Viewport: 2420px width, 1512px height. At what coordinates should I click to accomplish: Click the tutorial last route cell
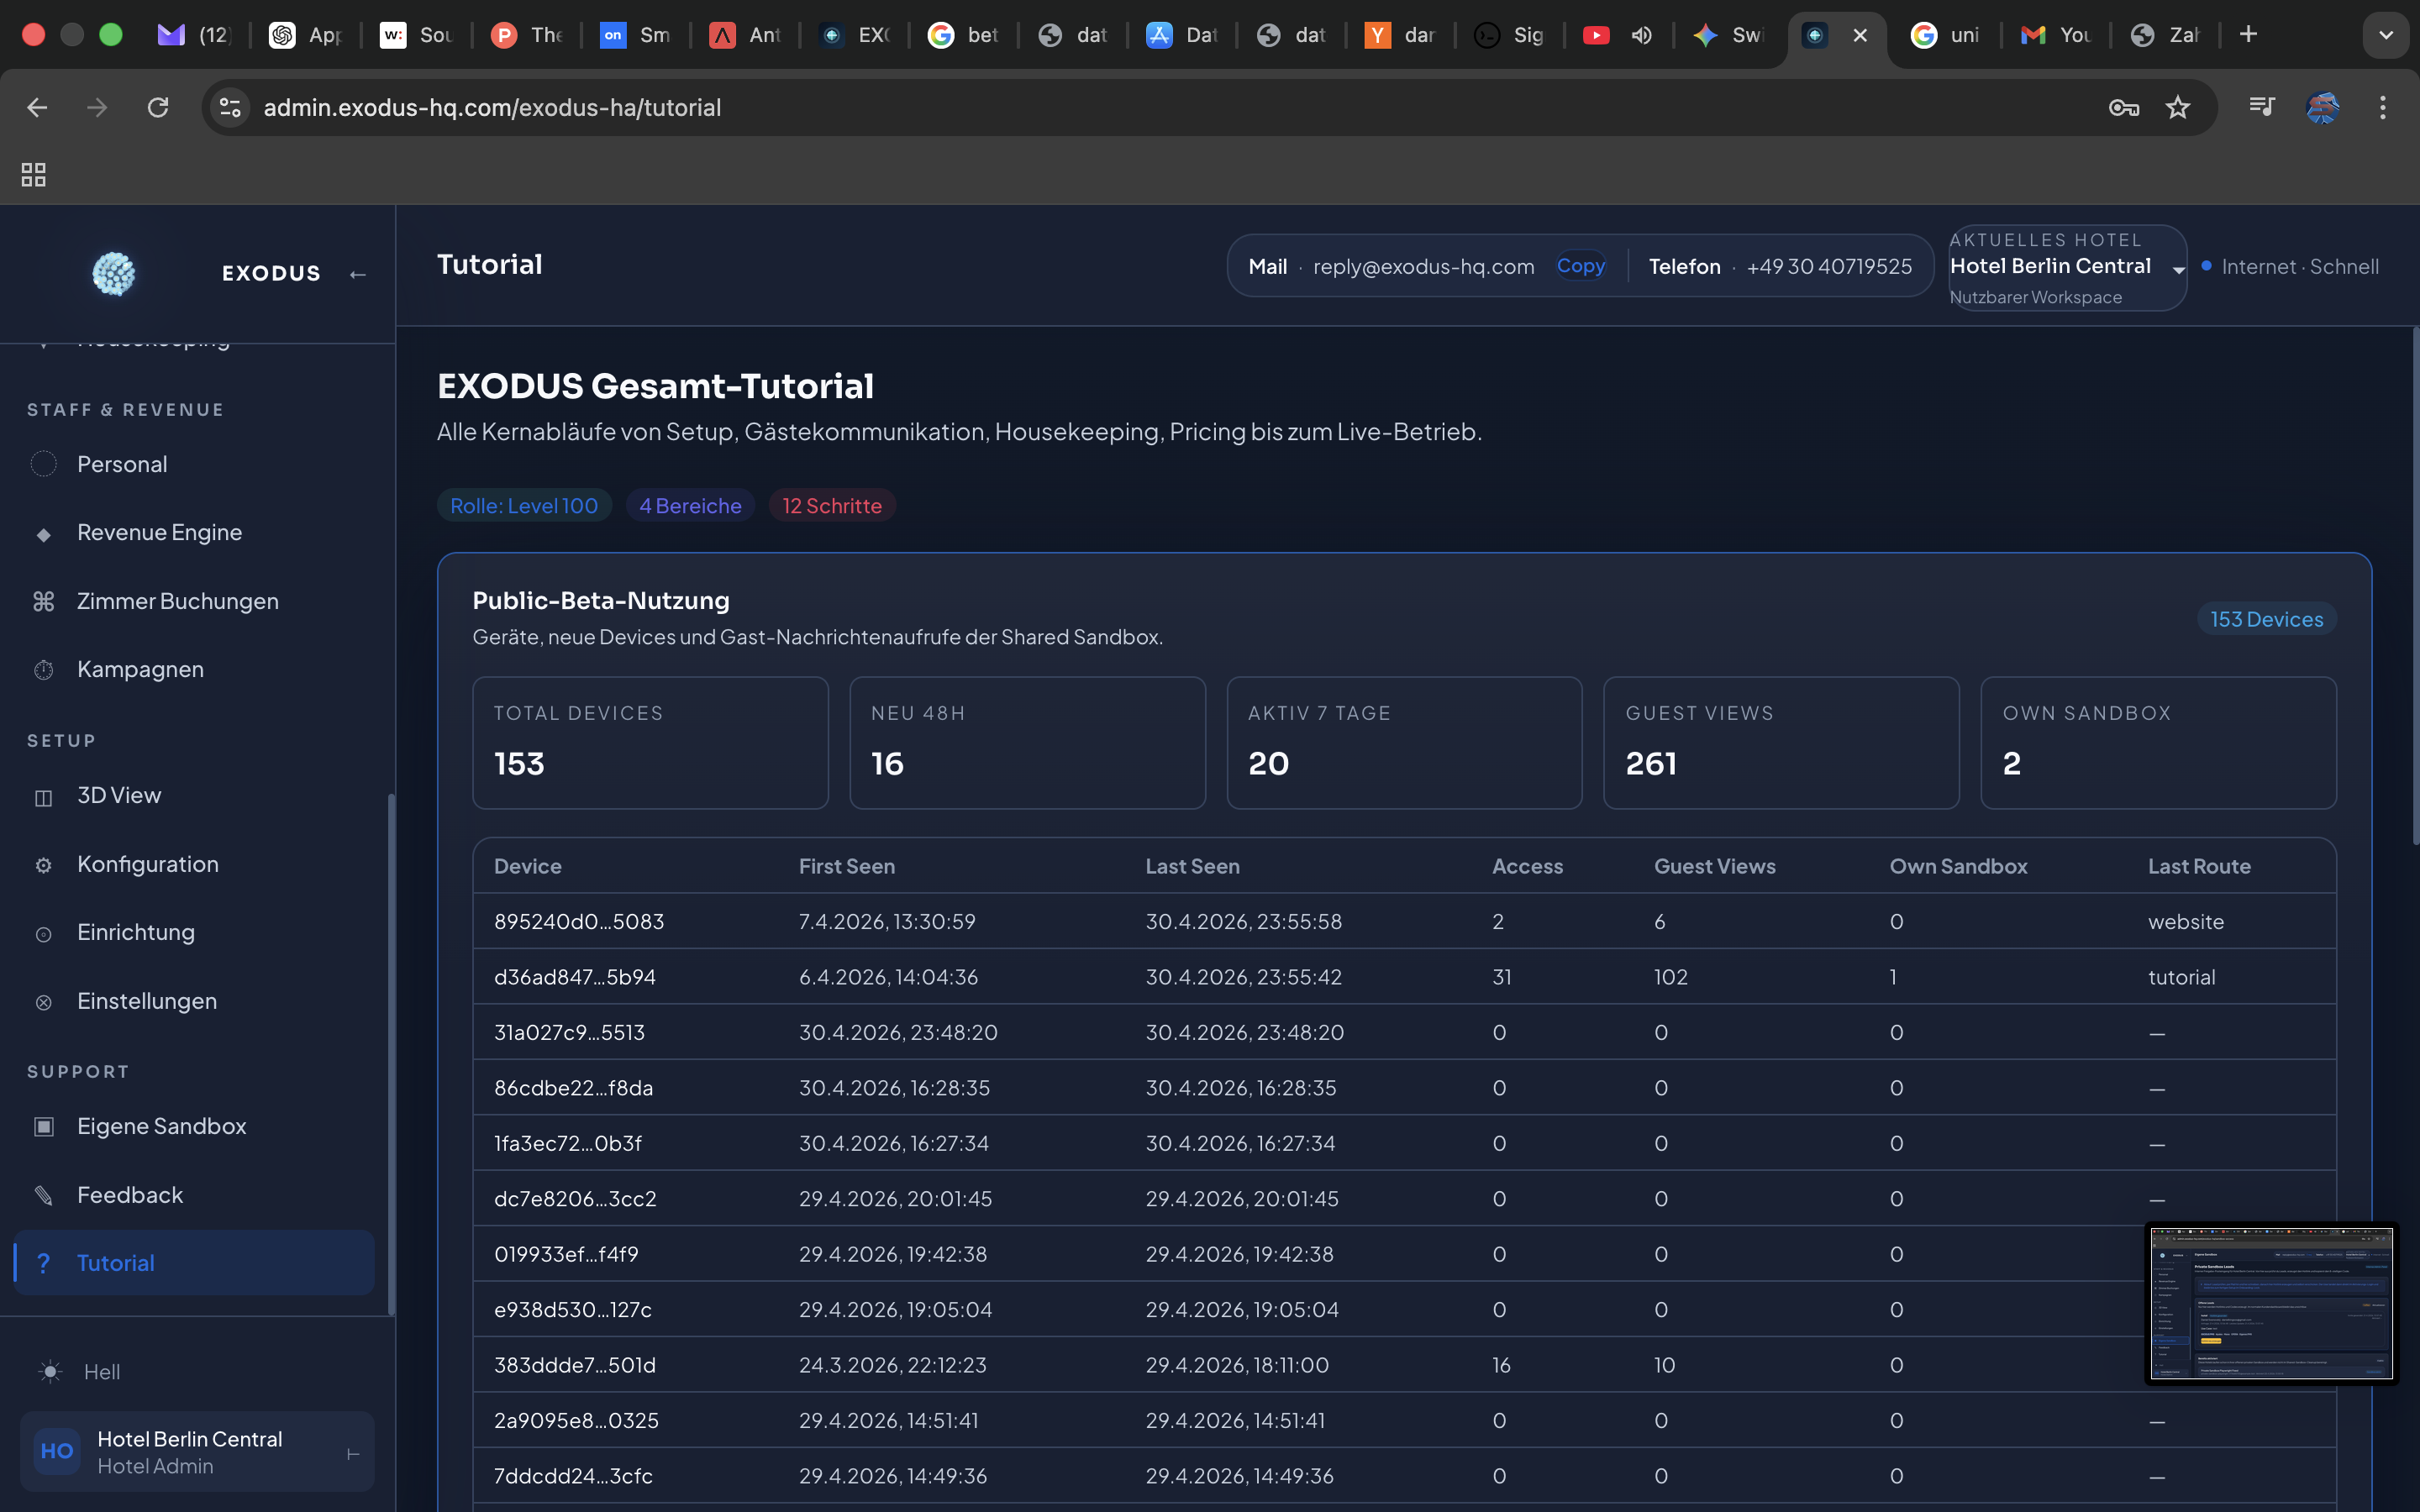point(2181,977)
